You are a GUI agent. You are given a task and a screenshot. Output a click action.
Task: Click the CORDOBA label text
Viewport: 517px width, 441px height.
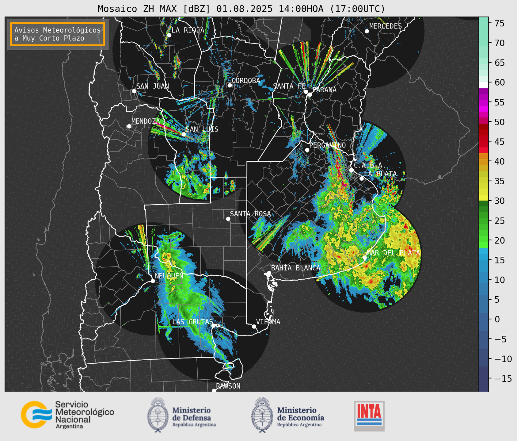point(246,81)
